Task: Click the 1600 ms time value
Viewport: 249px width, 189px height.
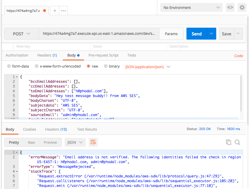Action: (234, 129)
